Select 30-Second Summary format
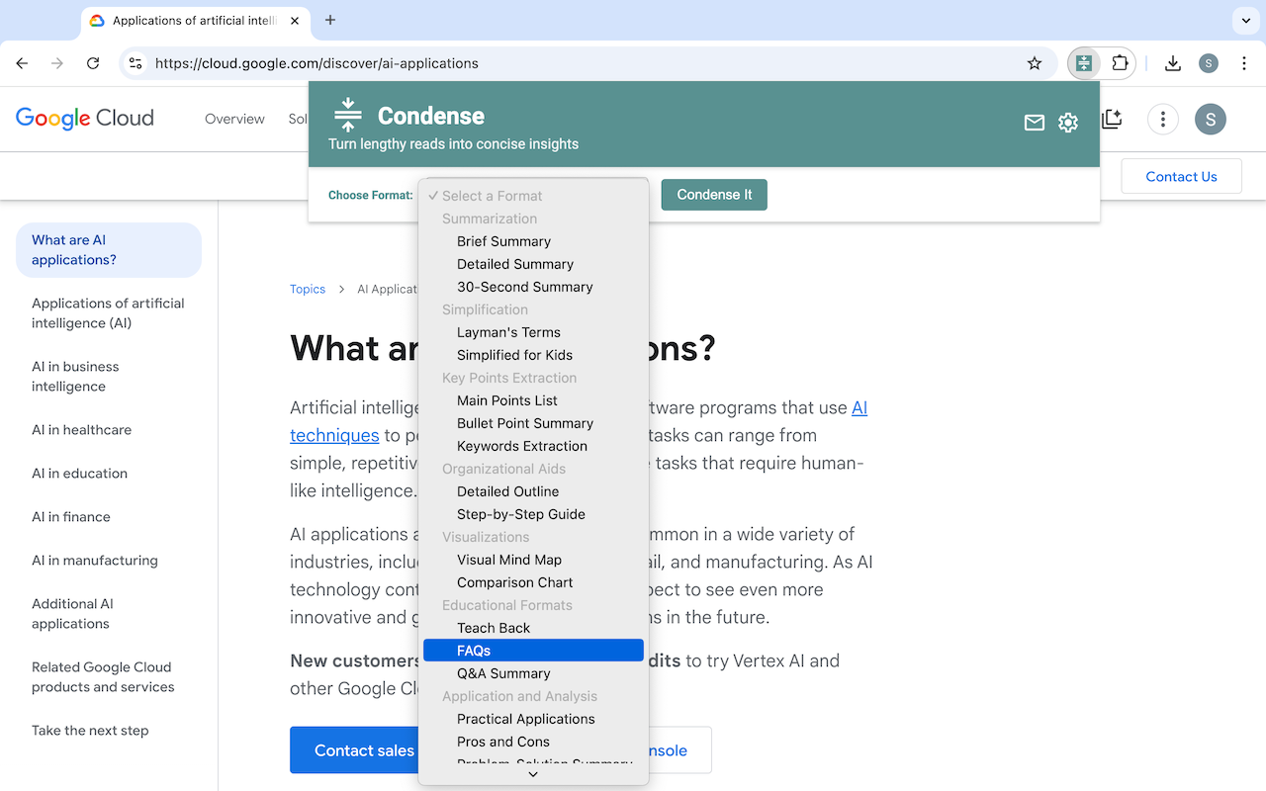This screenshot has height=791, width=1266. click(534, 287)
